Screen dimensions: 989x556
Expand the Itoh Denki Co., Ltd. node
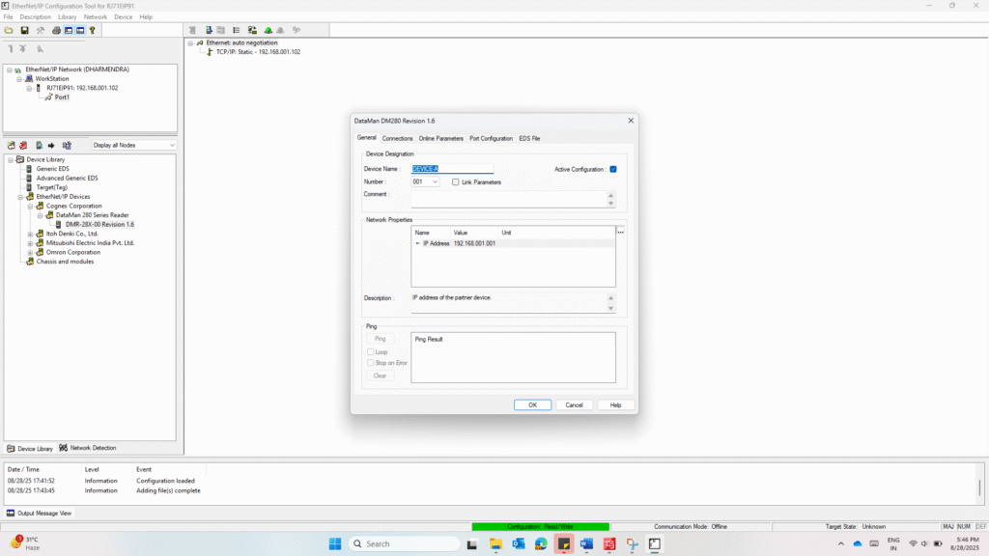(x=30, y=234)
